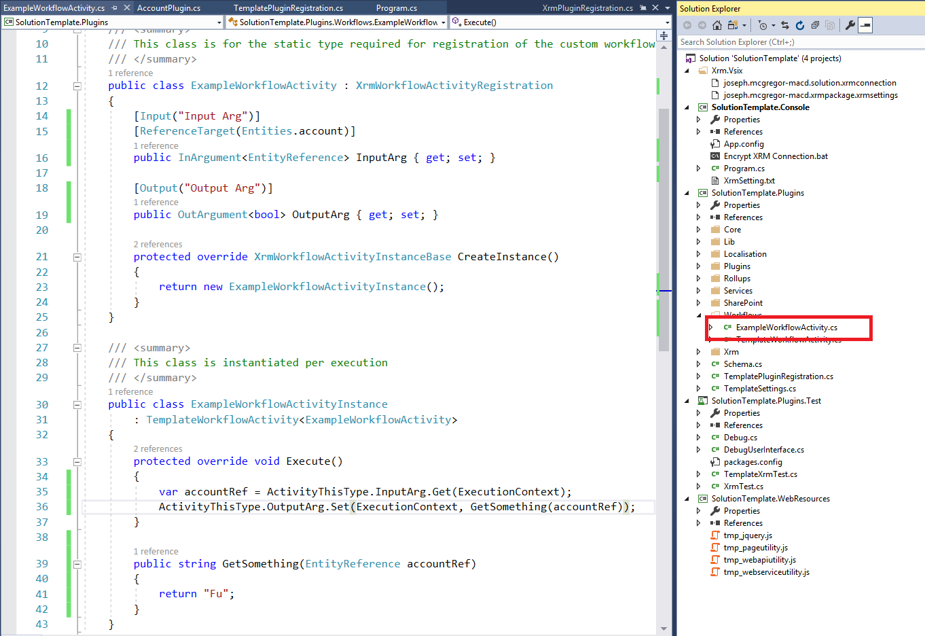Open the Execute() member dropdown

[x=668, y=22]
